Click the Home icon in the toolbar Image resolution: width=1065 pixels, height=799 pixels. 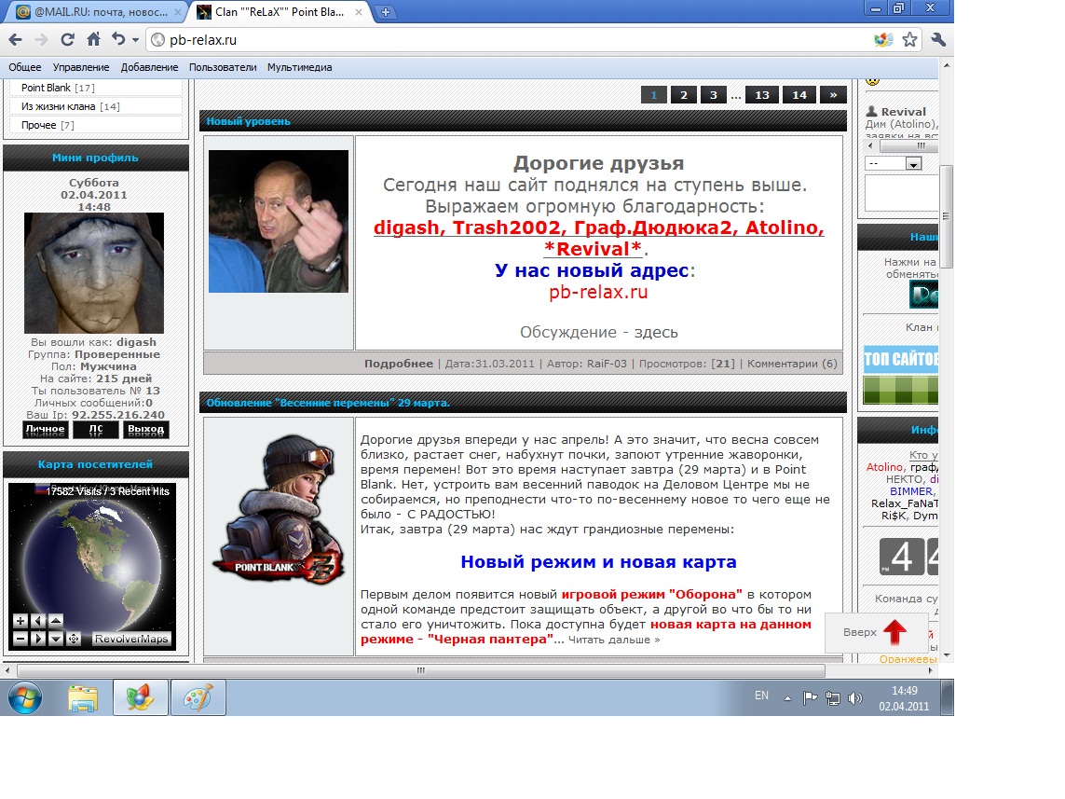(x=93, y=40)
